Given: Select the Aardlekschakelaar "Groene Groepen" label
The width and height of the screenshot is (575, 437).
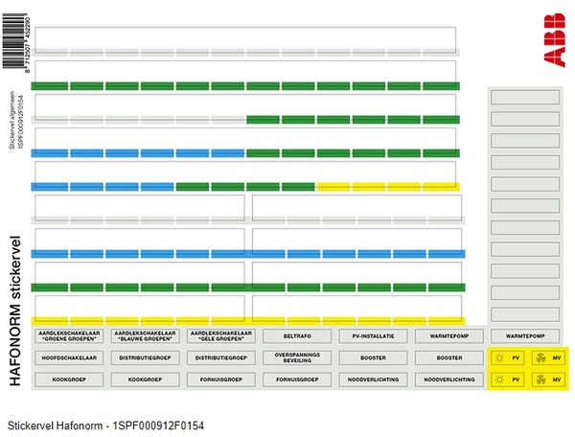Looking at the screenshot, I should coord(67,335).
